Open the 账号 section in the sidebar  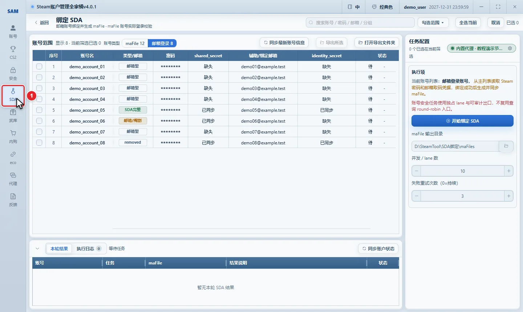point(13,31)
